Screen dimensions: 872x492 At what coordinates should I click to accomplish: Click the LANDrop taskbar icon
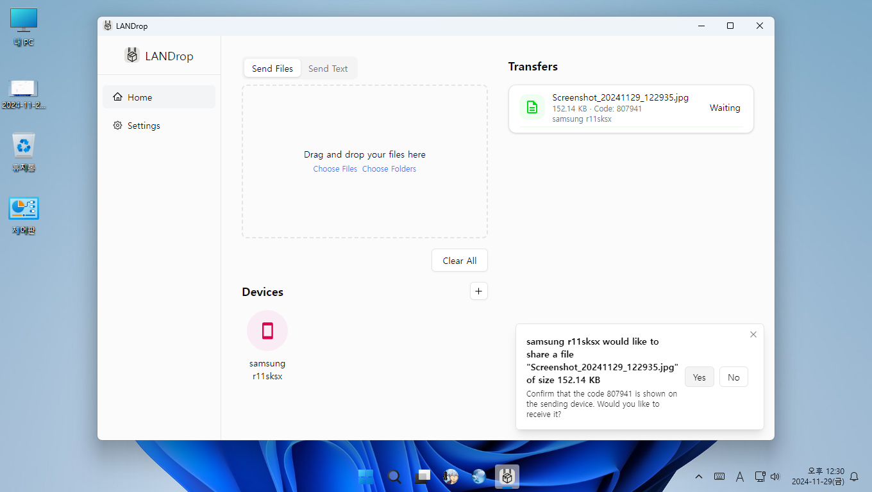click(x=507, y=477)
